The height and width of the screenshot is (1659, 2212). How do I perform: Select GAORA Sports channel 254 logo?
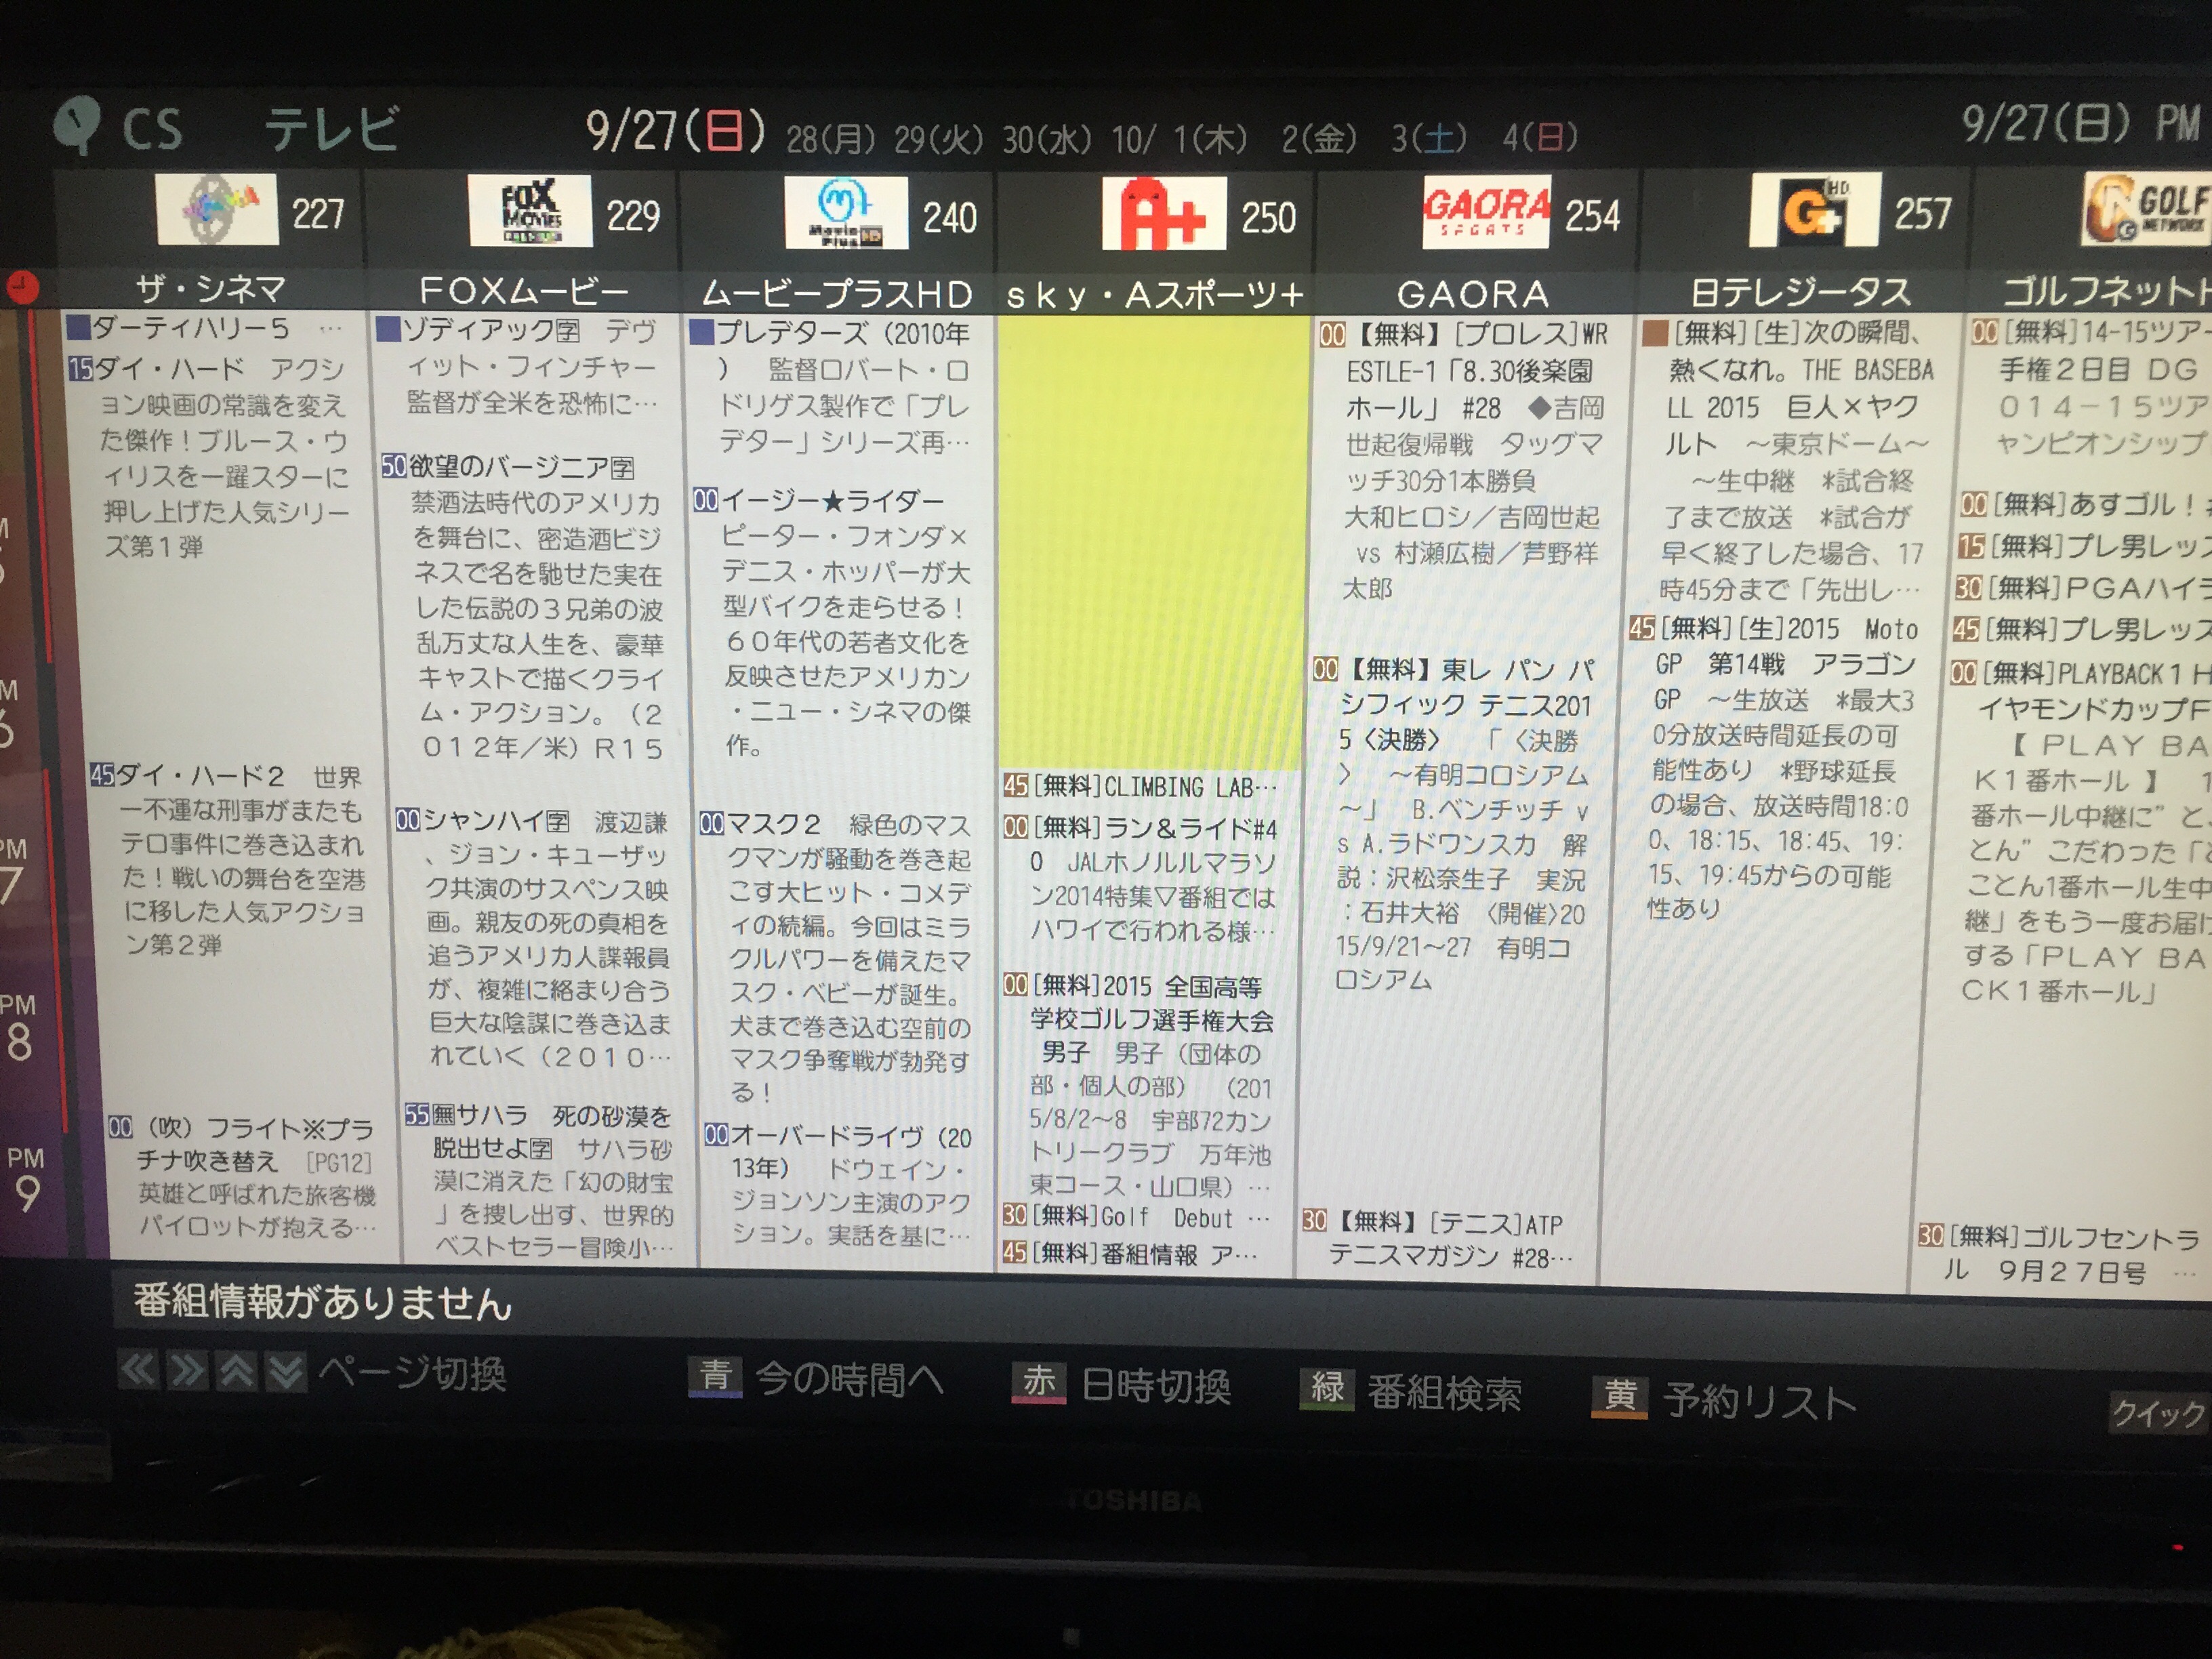click(1486, 212)
